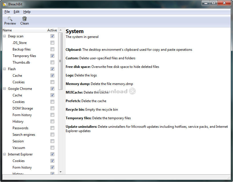The width and height of the screenshot is (233, 182).
Task: Uncheck Internet Explorer Cookies checkbox
Action: [x=52, y=161]
